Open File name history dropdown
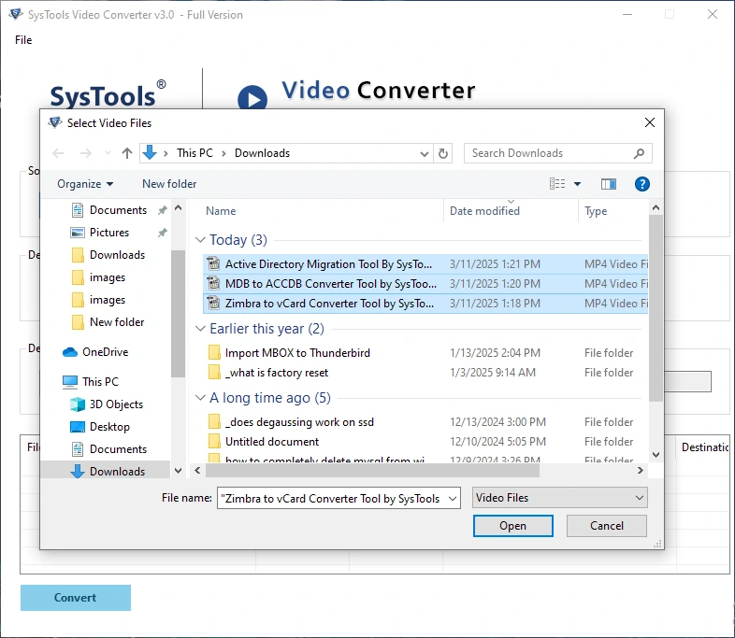This screenshot has width=735, height=638. coord(453,499)
